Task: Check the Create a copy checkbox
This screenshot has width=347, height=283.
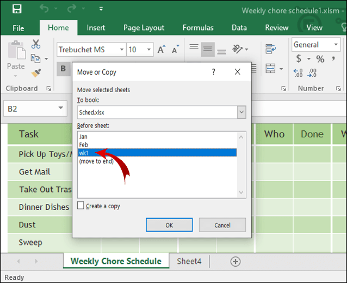Action: pos(80,206)
